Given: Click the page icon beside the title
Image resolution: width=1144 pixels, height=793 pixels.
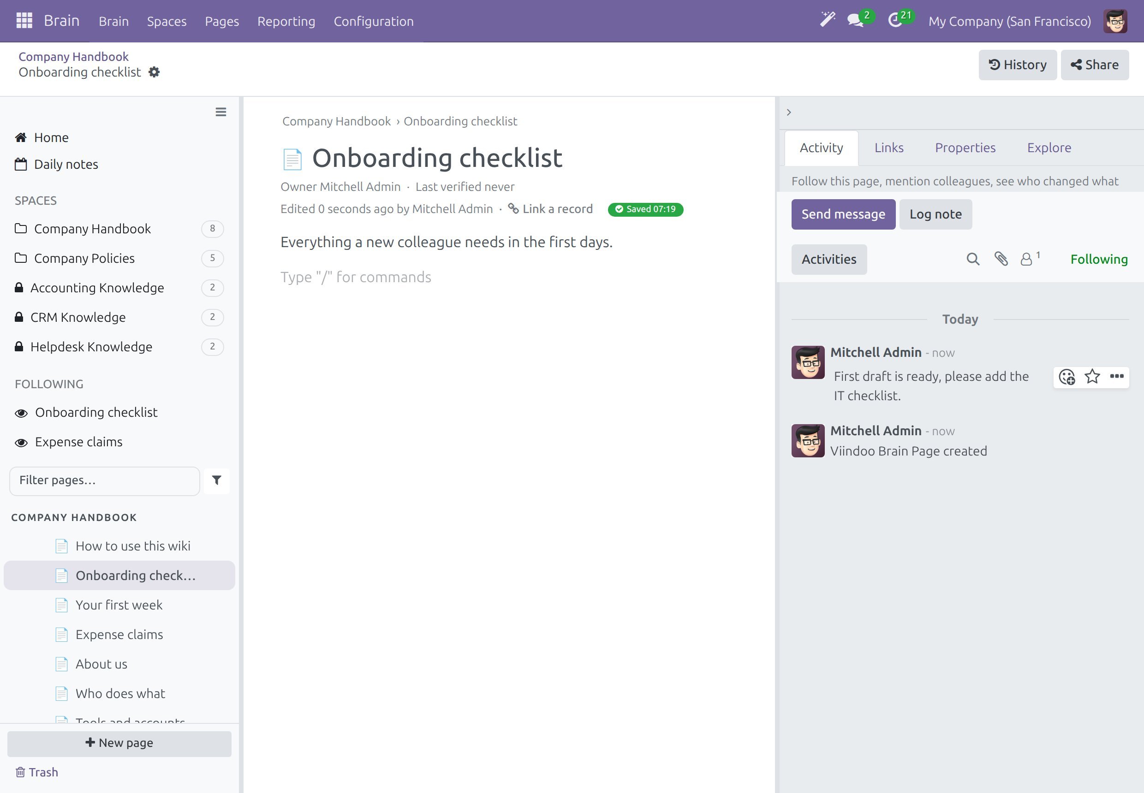Looking at the screenshot, I should [292, 159].
